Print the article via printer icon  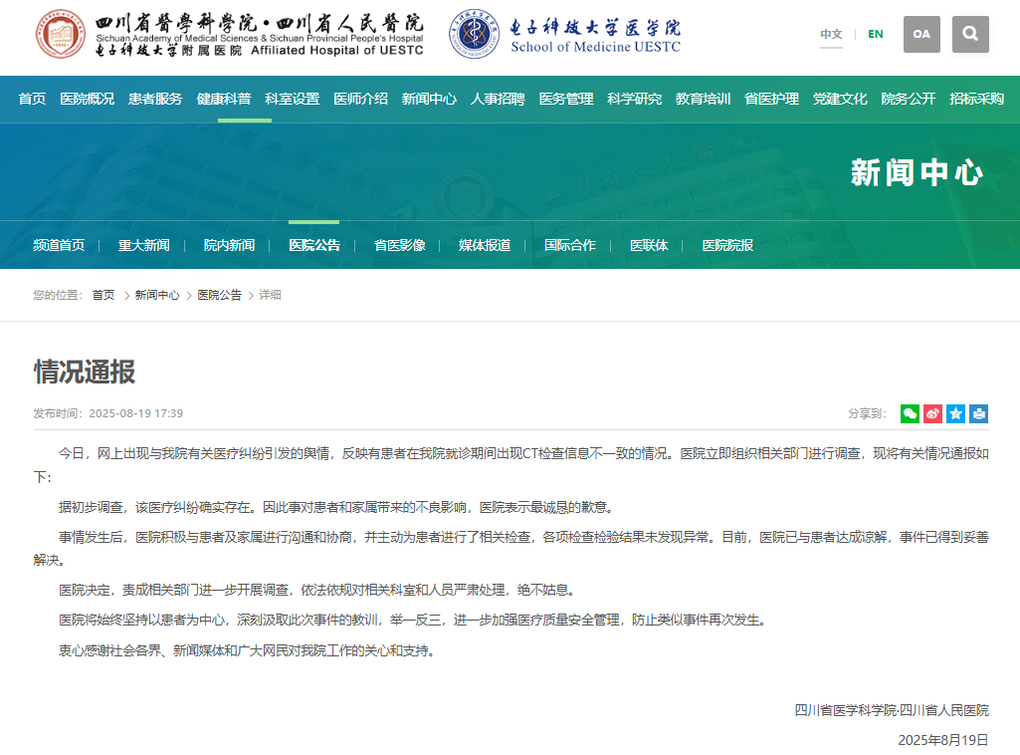979,413
